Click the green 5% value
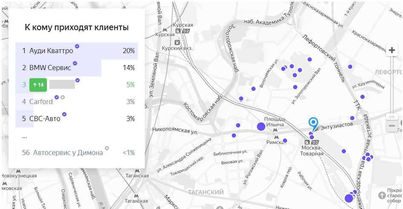The image size is (403, 209). click(130, 85)
